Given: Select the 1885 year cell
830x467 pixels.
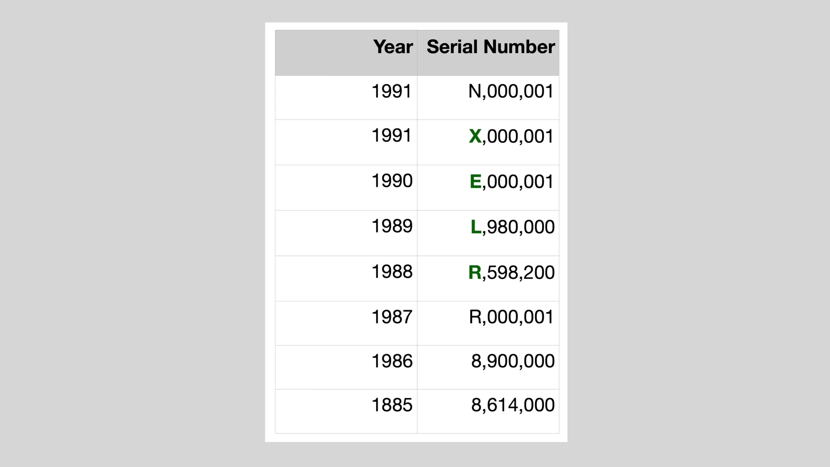Looking at the screenshot, I should pos(346,412).
